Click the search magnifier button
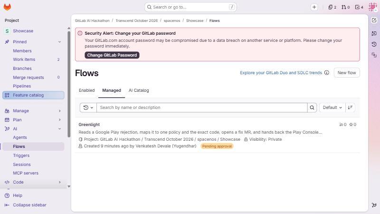380x214 pixels. coord(312,107)
